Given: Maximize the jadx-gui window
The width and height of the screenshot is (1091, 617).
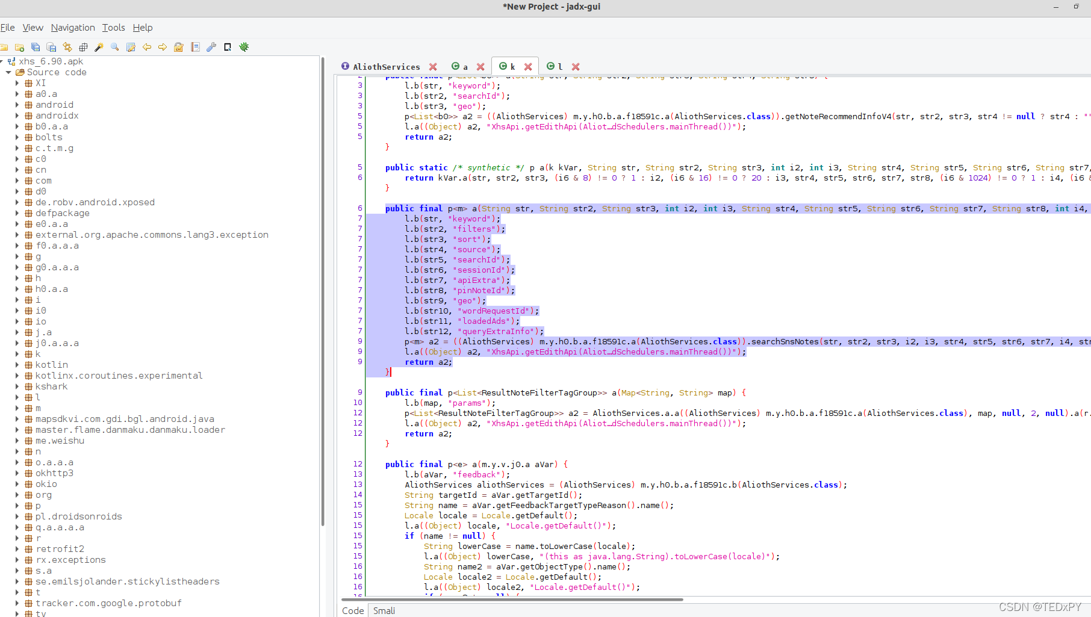Looking at the screenshot, I should [1076, 7].
